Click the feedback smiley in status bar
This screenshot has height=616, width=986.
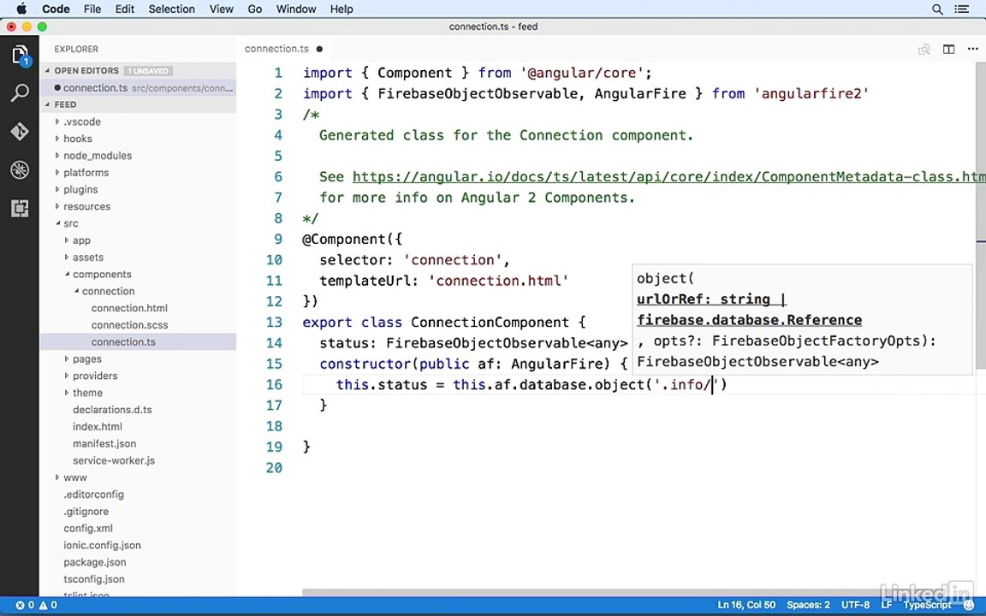969,605
